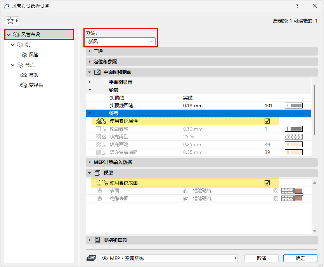
Task: Click the 表面 row texture image icon
Action: click(x=276, y=191)
